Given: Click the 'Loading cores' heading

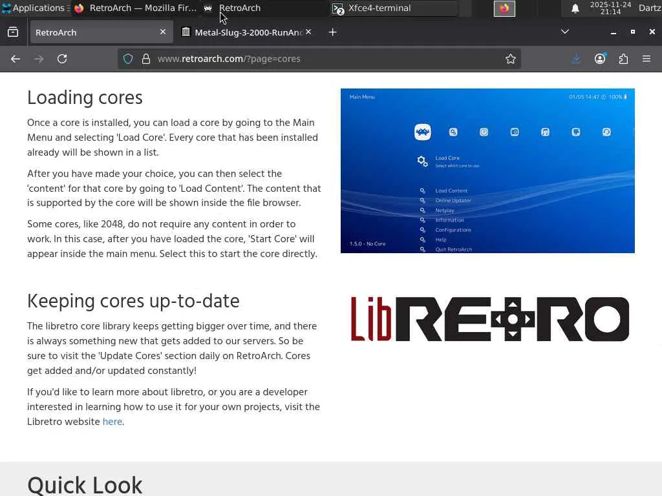Looking at the screenshot, I should point(85,98).
